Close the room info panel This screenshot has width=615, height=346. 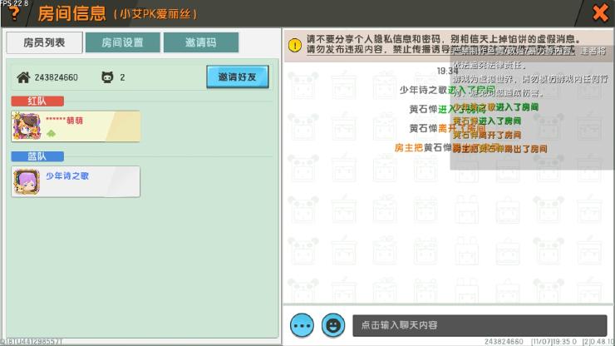(599, 12)
